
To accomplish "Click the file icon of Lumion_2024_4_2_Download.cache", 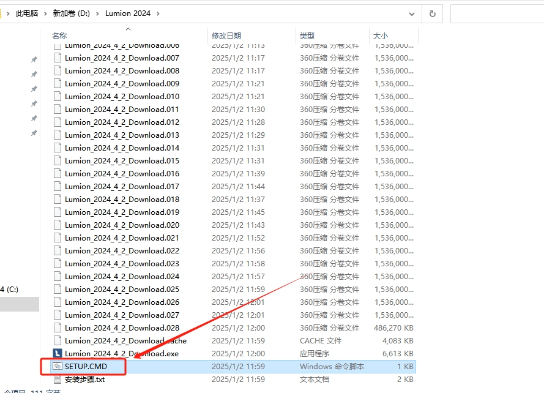I will [x=58, y=340].
